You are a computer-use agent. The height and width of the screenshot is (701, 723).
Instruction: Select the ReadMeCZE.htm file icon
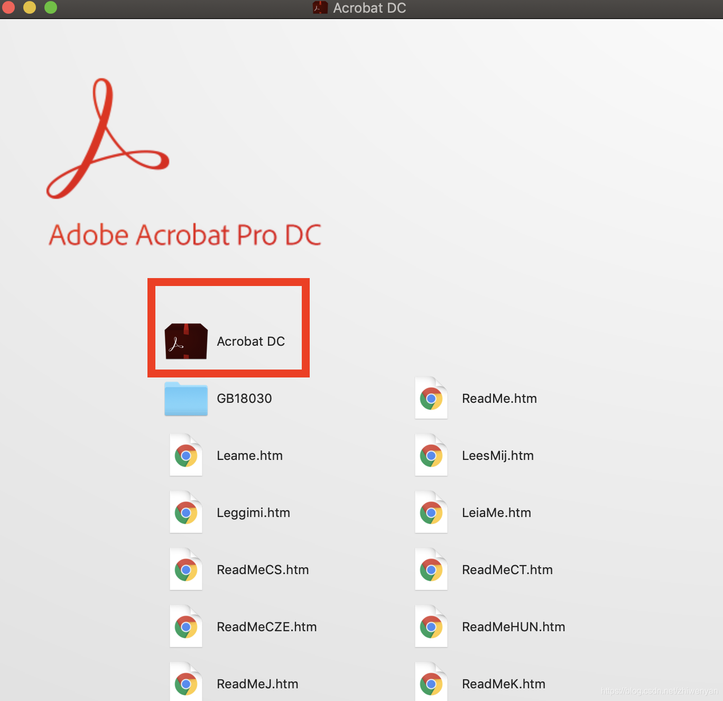click(186, 626)
